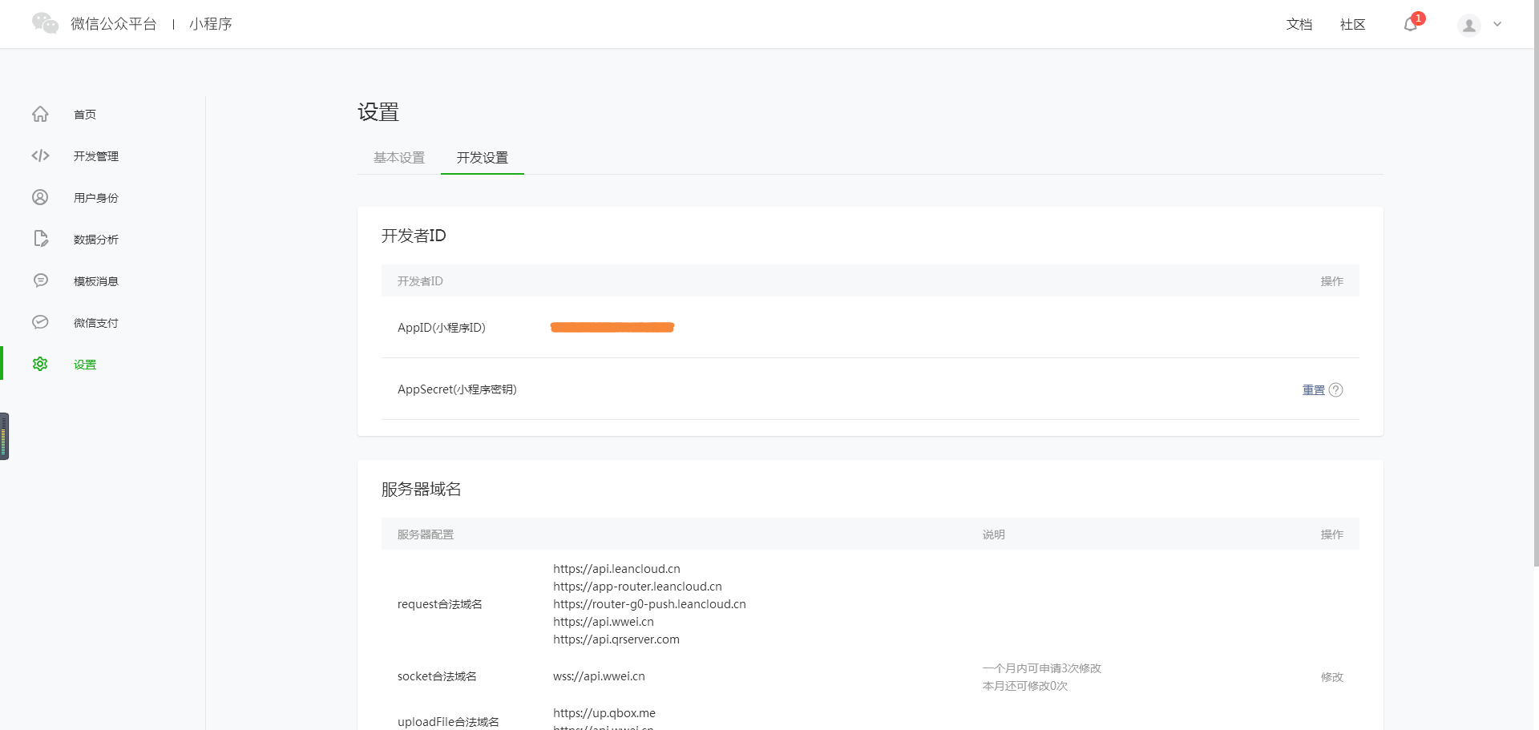
Task: Click the 用户身份 person icon
Action: pyautogui.click(x=40, y=197)
